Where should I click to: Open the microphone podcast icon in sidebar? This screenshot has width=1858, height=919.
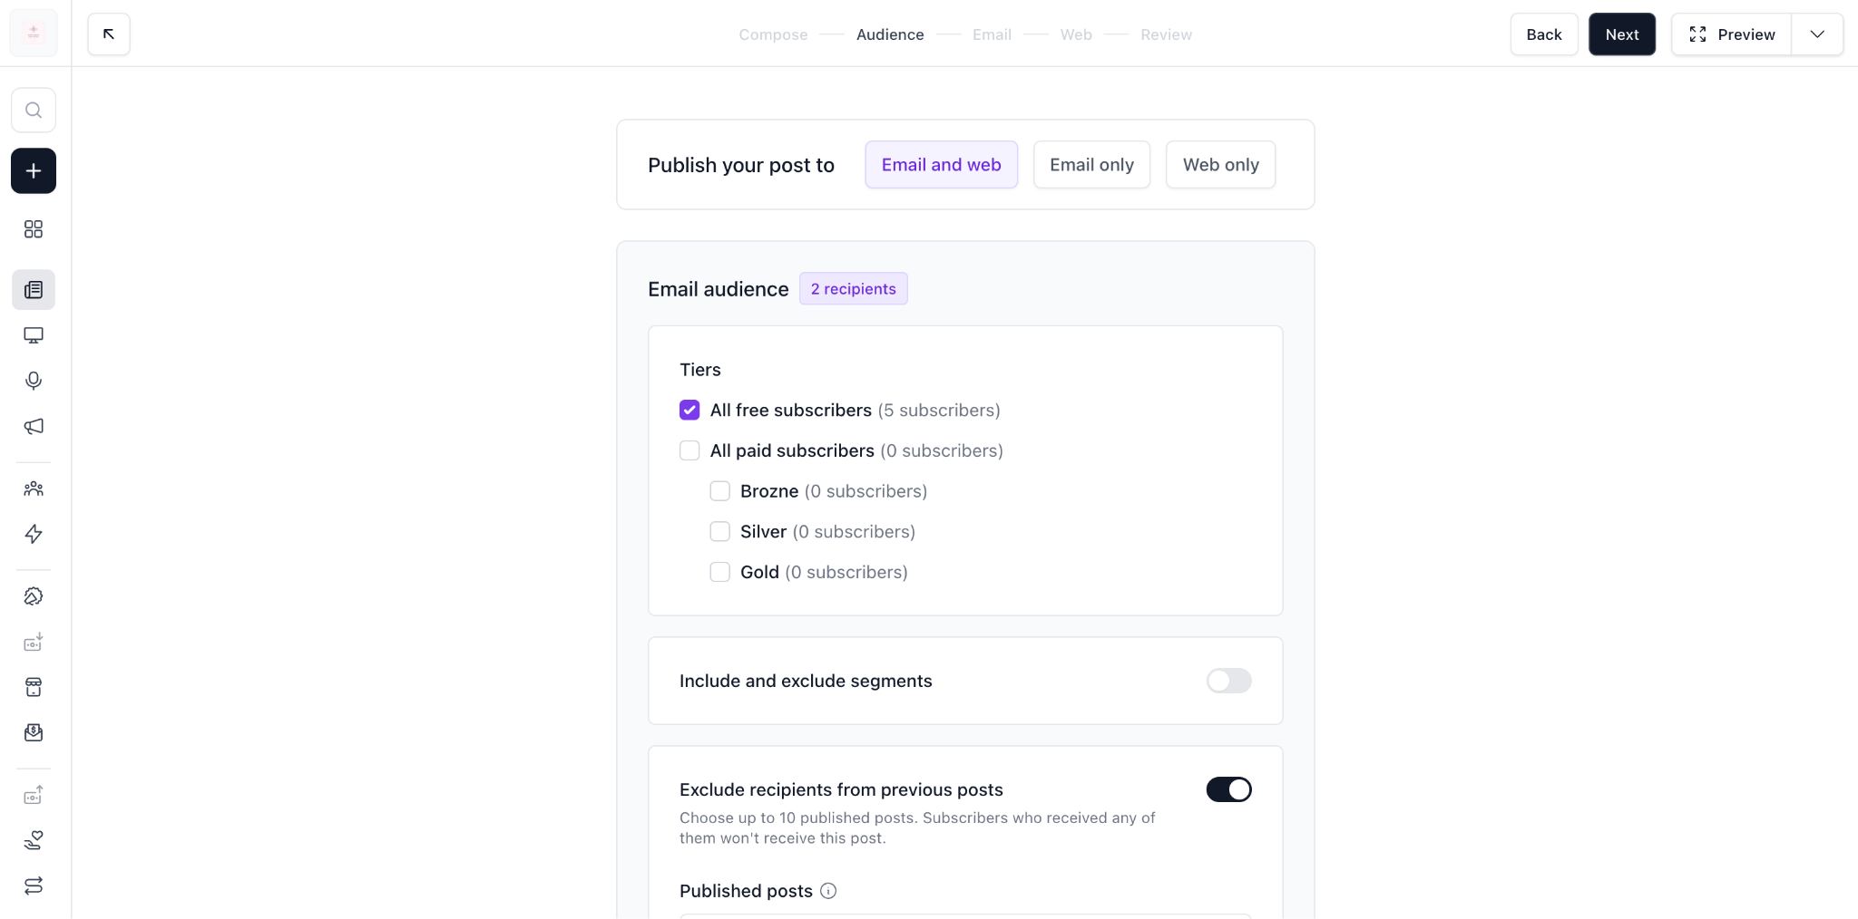tap(34, 381)
